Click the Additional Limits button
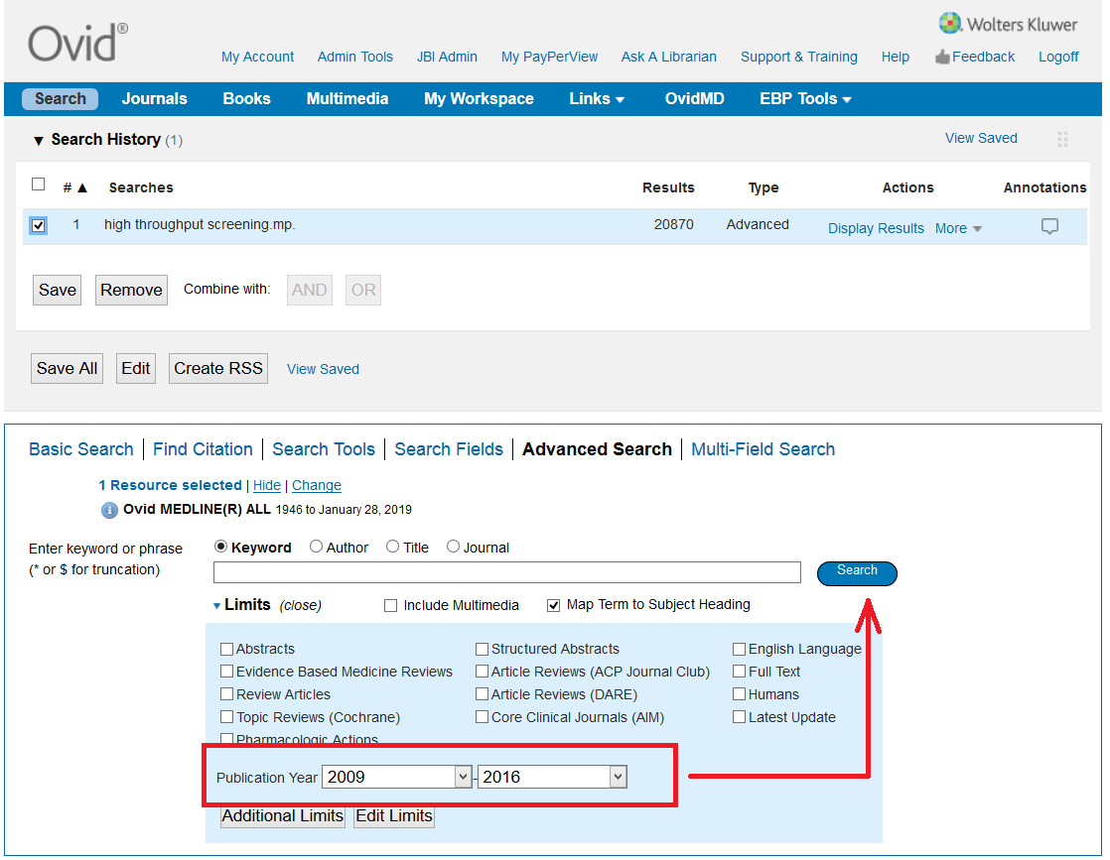This screenshot has width=1110, height=860. coord(283,816)
